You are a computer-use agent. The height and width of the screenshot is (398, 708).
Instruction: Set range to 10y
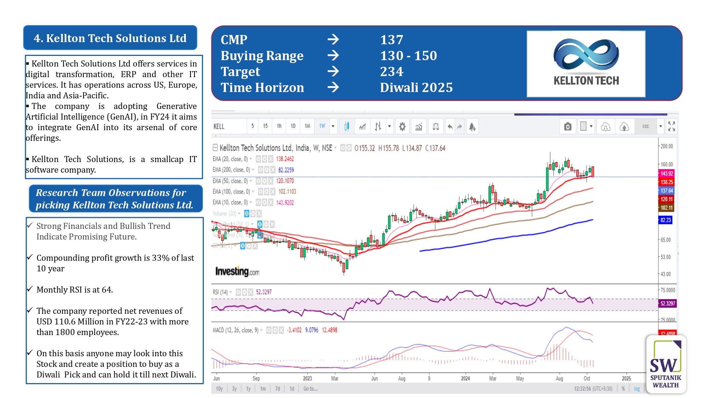point(219,388)
